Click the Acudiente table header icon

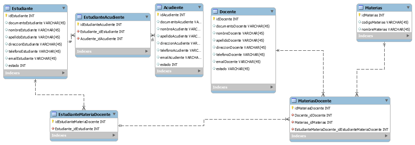tap(159, 7)
